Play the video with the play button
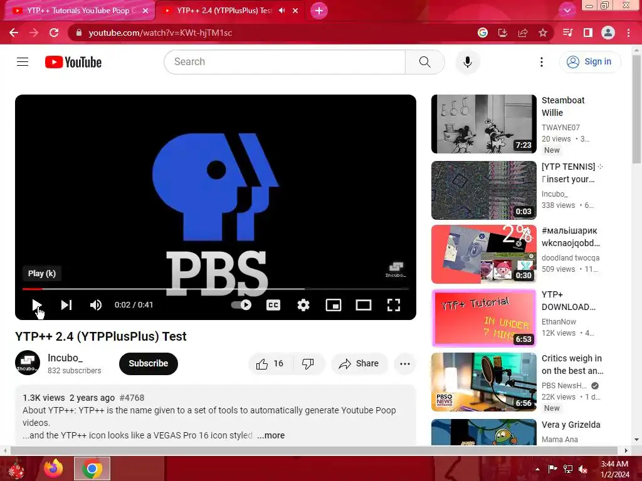This screenshot has width=642, height=481. [x=36, y=305]
